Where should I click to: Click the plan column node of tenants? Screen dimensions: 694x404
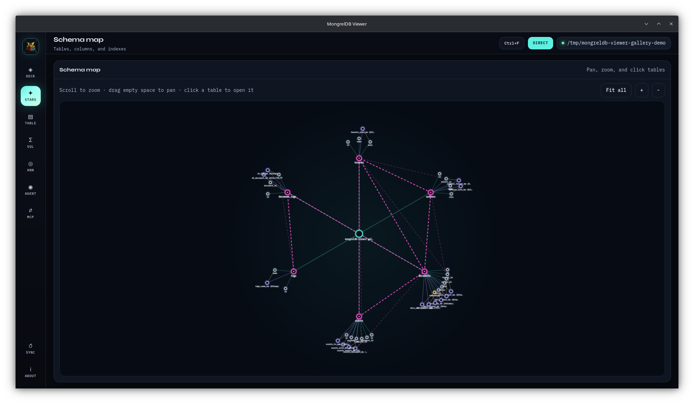coord(370,142)
